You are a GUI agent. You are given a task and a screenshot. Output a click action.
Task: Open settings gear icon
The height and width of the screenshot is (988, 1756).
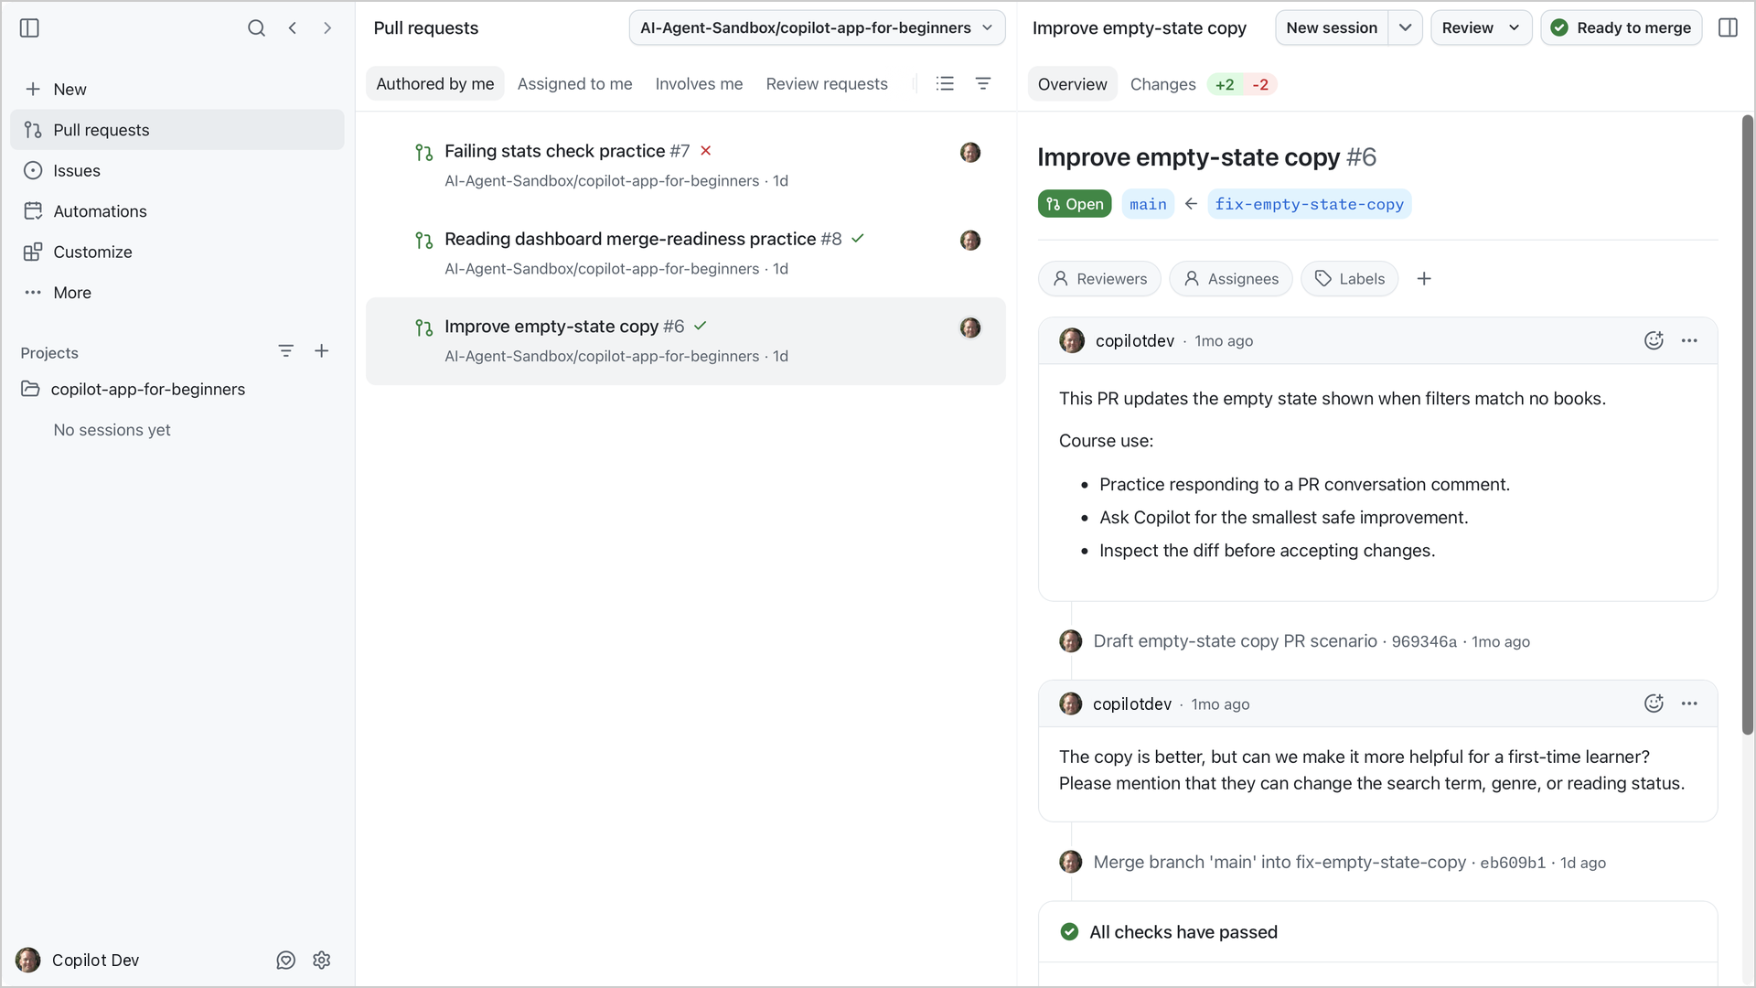[322, 961]
